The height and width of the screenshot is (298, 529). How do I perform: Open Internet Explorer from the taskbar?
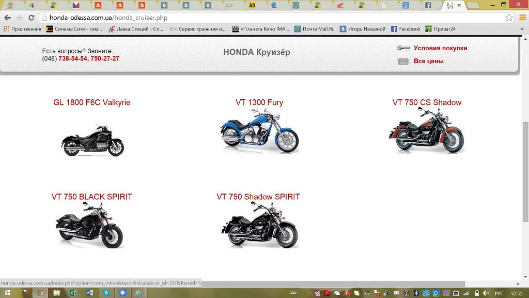(138, 293)
